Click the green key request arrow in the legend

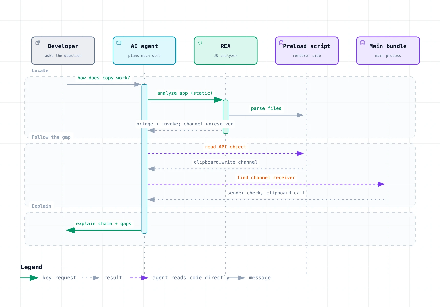(x=29, y=278)
